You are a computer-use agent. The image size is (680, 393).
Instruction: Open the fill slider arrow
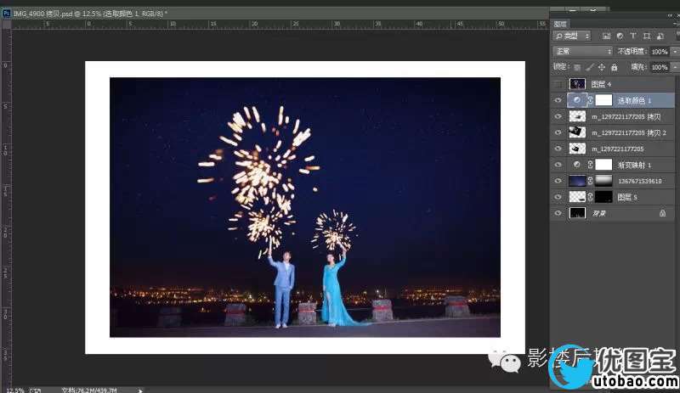pyautogui.click(x=675, y=67)
